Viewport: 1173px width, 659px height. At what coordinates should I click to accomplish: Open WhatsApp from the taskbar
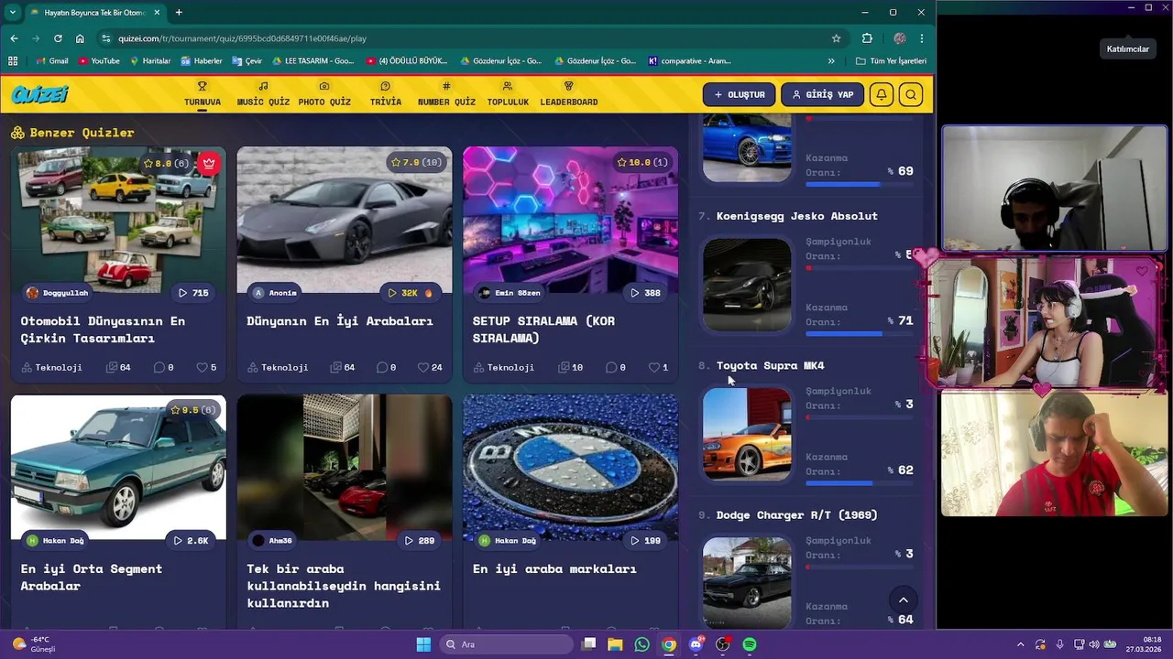click(x=641, y=644)
